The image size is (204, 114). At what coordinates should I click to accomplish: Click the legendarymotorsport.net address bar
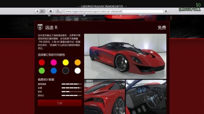(114, 11)
